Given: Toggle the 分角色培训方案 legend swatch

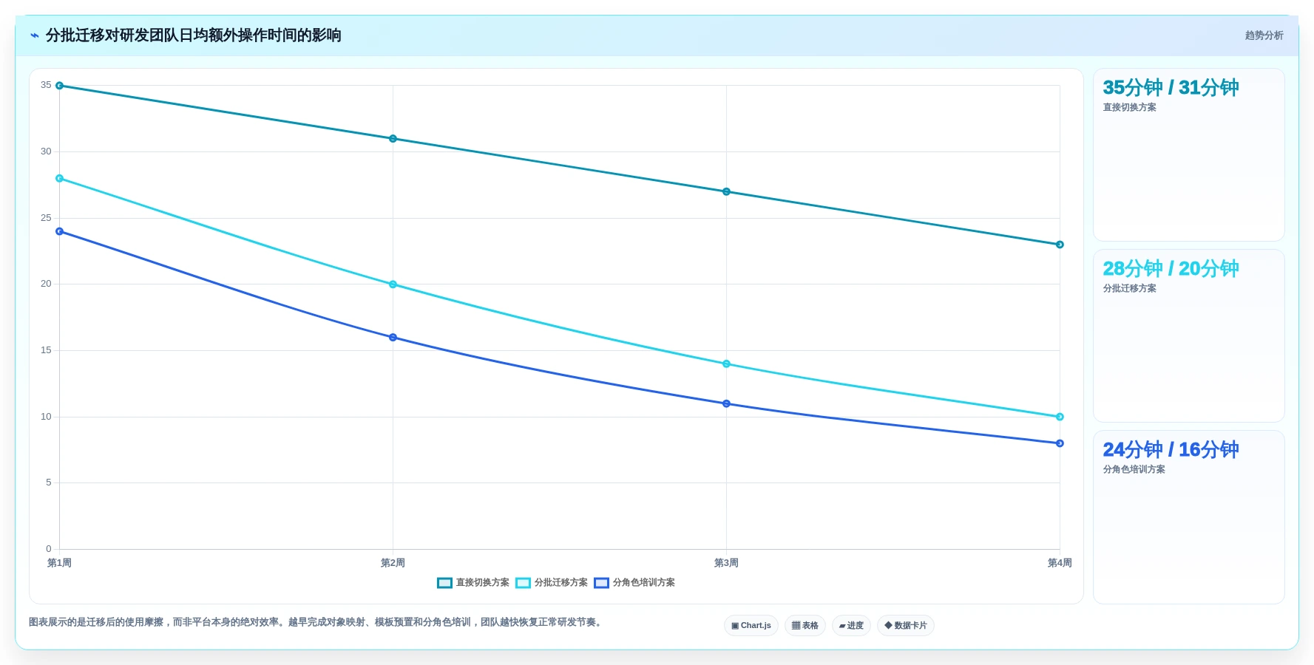Looking at the screenshot, I should (x=601, y=583).
